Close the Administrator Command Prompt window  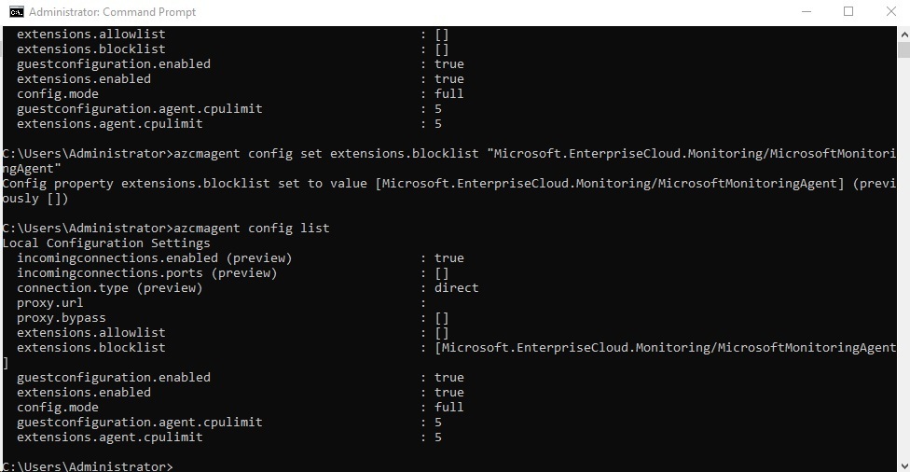(890, 11)
